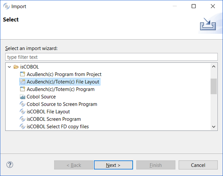Select isCOBOL Select FD copy files
This screenshot has width=223, height=176.
(58, 126)
